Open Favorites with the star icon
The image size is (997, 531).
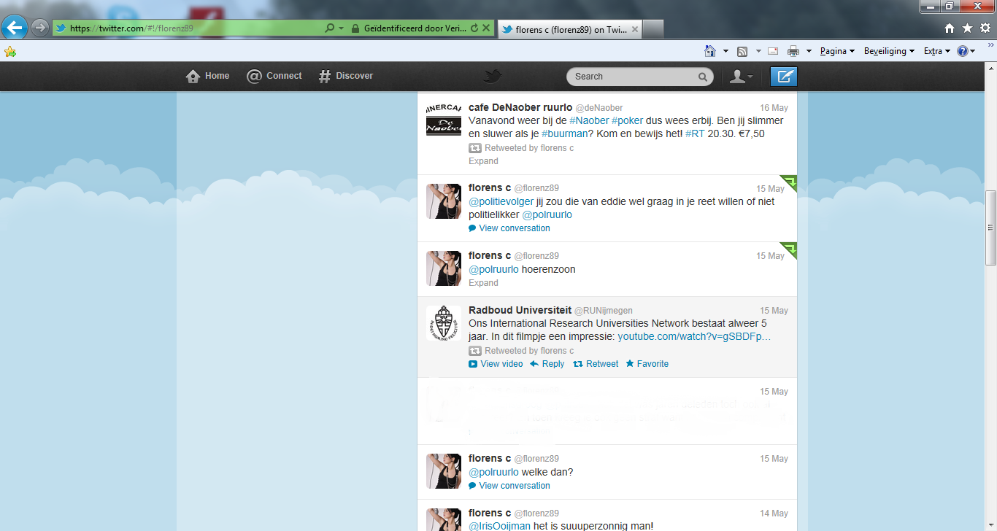(967, 28)
